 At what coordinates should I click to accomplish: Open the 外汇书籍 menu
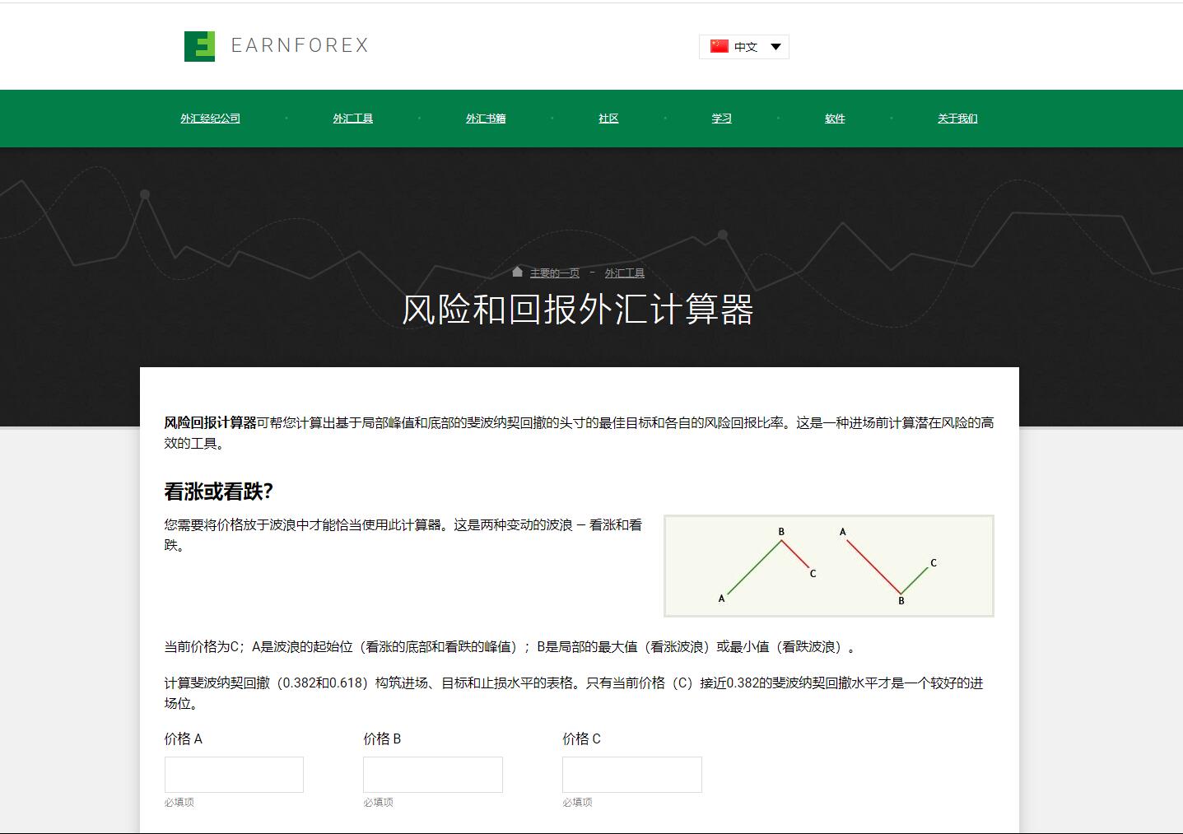(x=486, y=119)
